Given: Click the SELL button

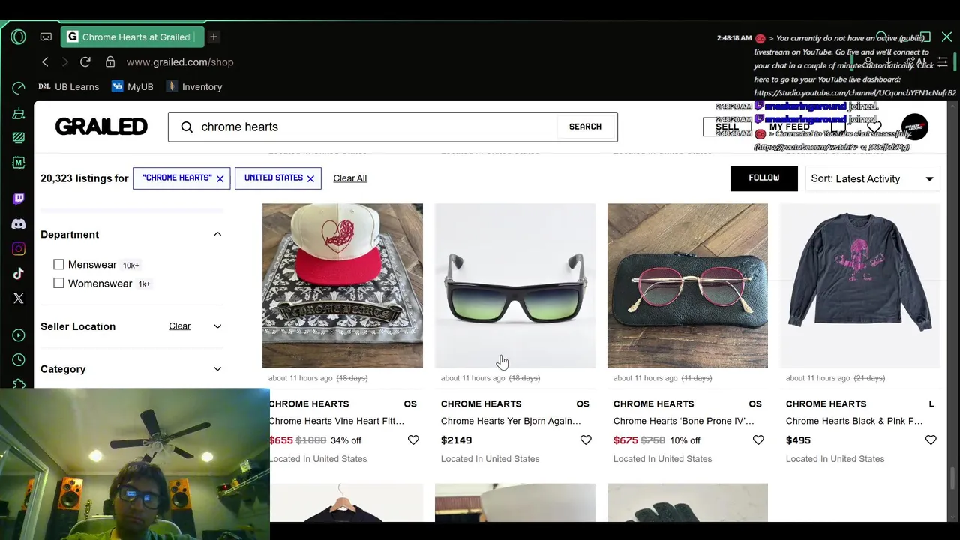Looking at the screenshot, I should (727, 127).
